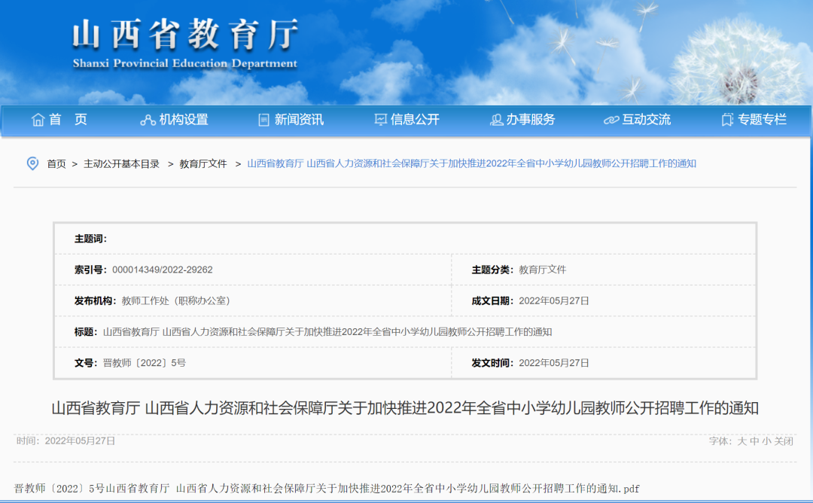This screenshot has height=503, width=813.
Task: Click the document icon beside 新闻资讯
Action: click(x=264, y=120)
